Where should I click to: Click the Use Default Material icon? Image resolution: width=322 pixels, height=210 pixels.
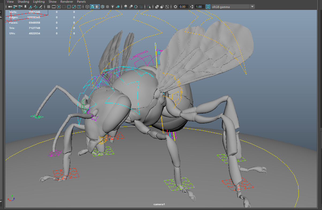coord(97,7)
